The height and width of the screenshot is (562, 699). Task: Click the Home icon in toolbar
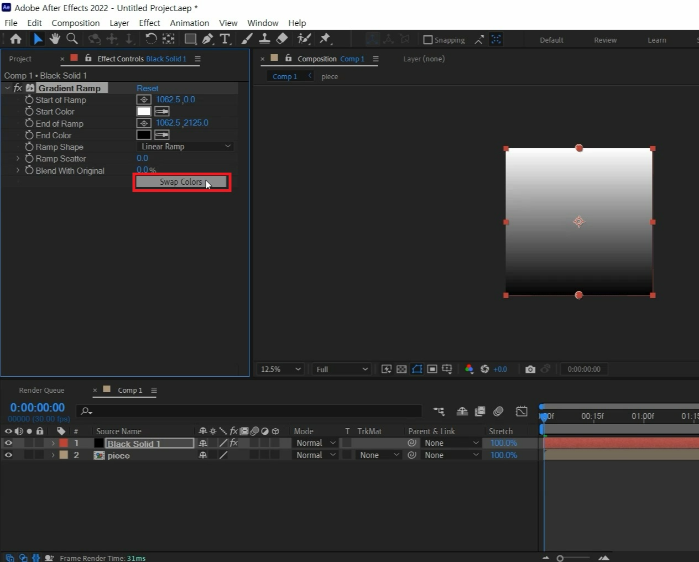(15, 39)
